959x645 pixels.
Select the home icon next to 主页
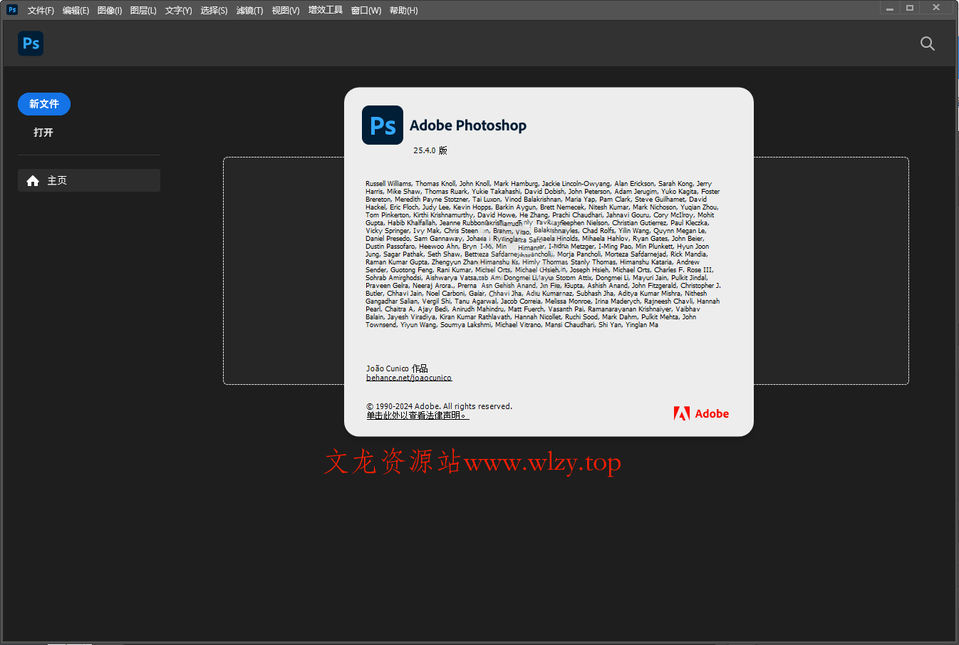pos(33,180)
